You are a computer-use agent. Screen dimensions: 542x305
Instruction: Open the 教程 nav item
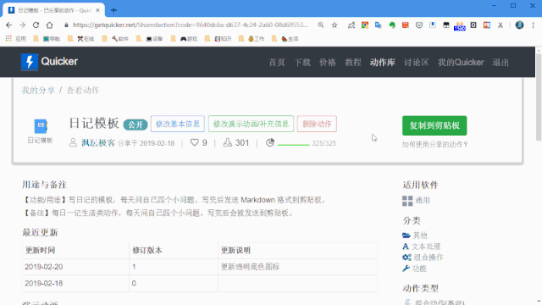[353, 62]
